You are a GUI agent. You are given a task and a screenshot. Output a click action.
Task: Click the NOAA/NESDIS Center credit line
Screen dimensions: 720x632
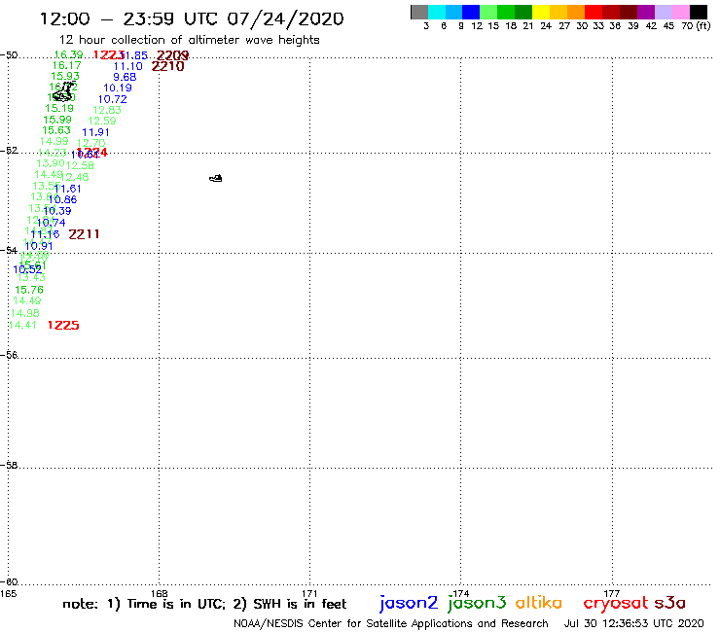[391, 624]
